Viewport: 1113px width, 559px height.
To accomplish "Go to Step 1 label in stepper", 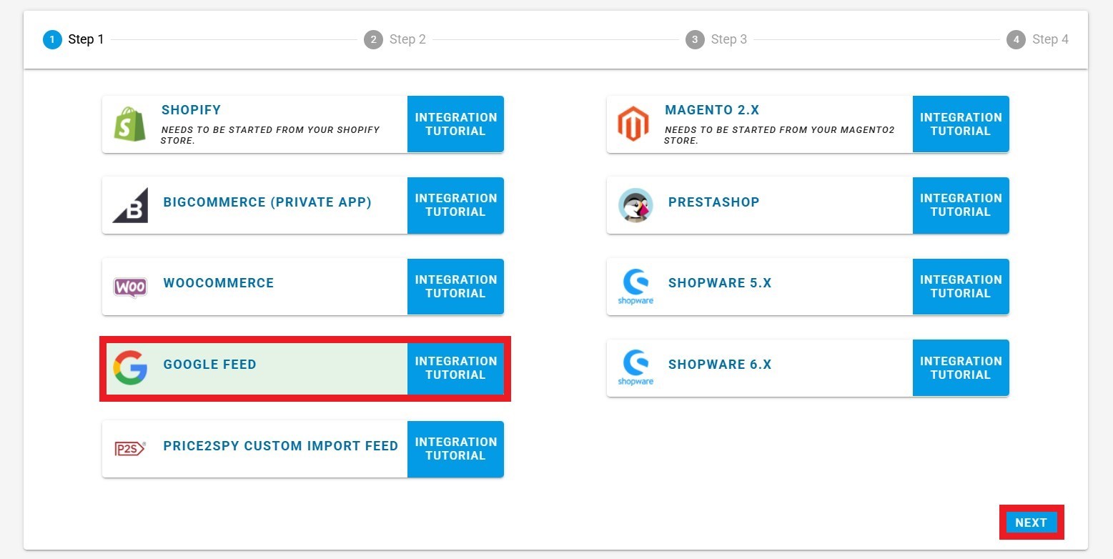I will (x=86, y=39).
